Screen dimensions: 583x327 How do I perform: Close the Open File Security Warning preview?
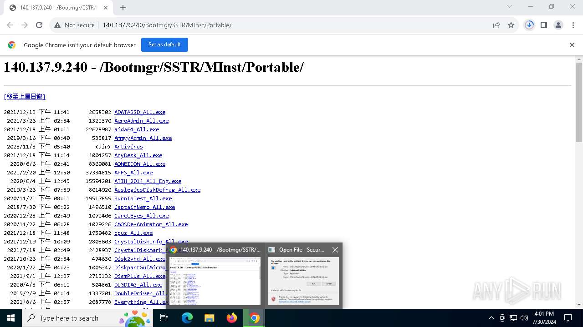335,250
